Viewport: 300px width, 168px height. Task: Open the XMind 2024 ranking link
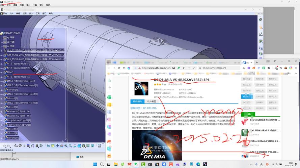(265, 141)
